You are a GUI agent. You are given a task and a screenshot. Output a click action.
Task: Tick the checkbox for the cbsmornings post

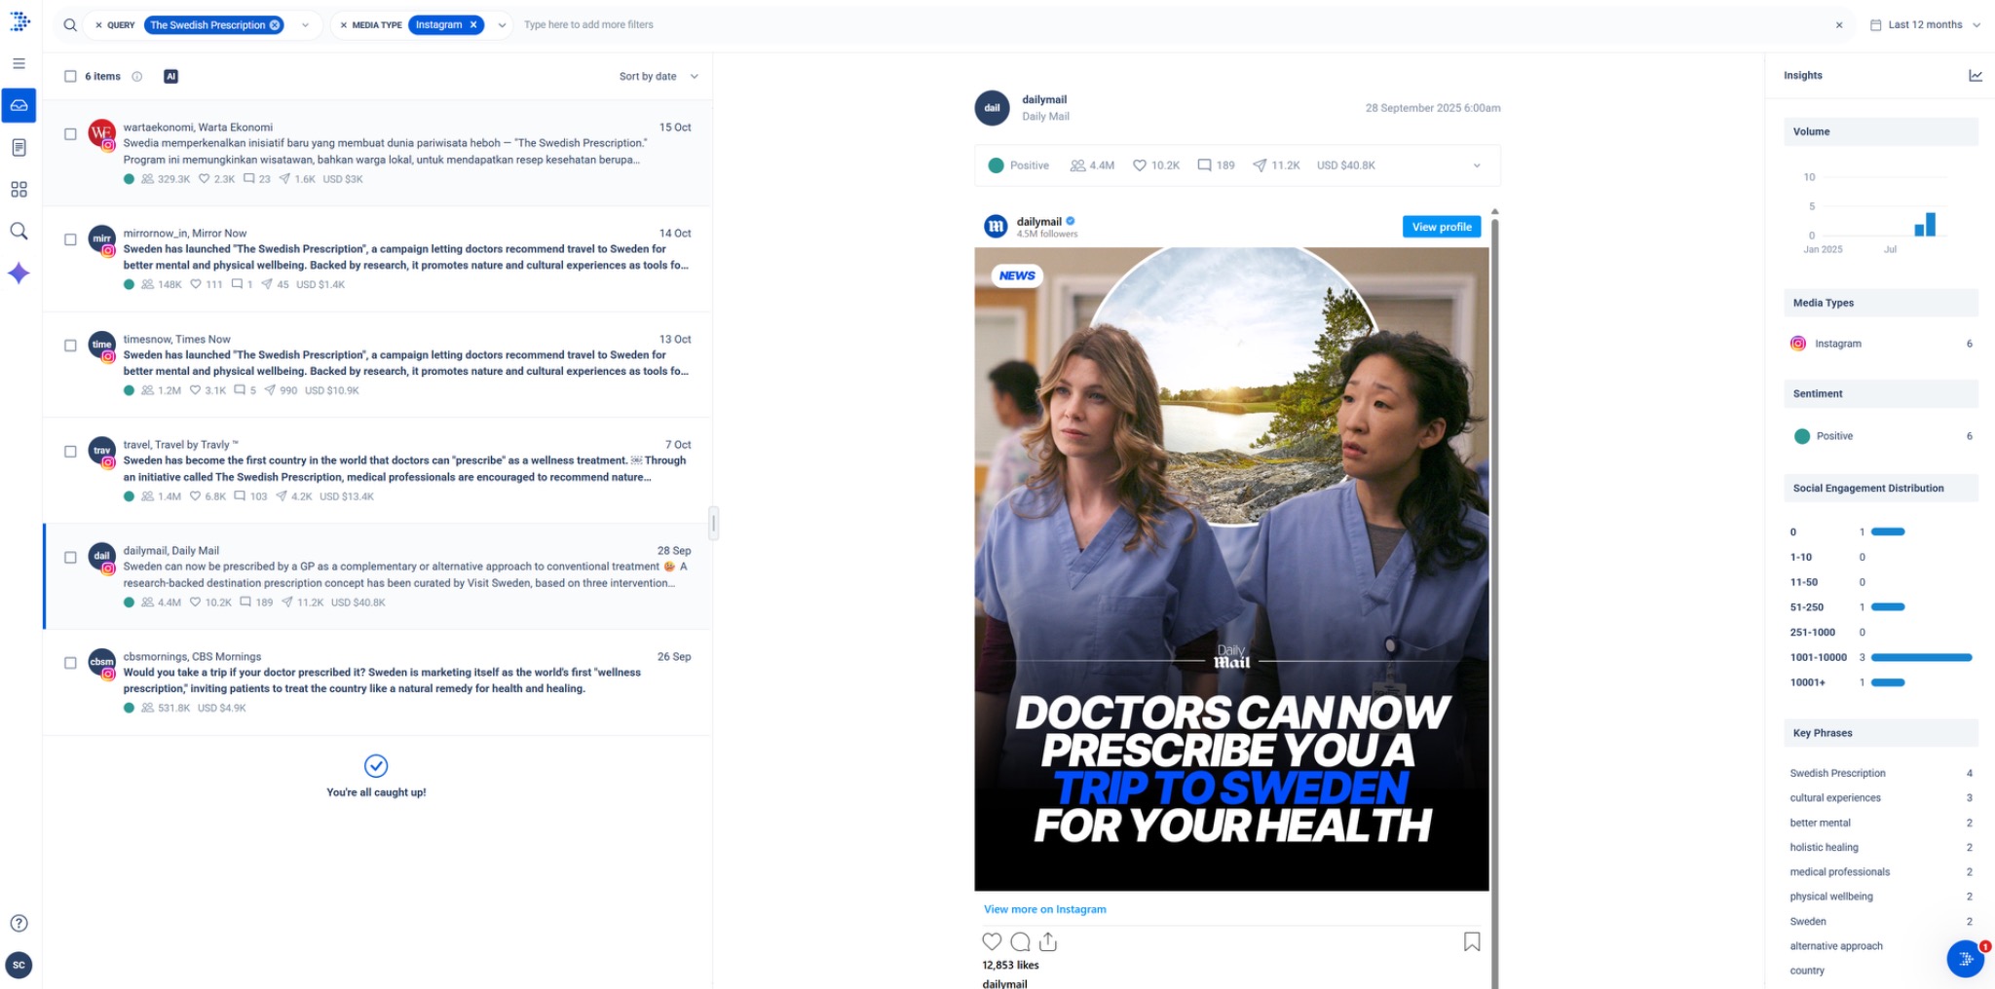[x=70, y=663]
